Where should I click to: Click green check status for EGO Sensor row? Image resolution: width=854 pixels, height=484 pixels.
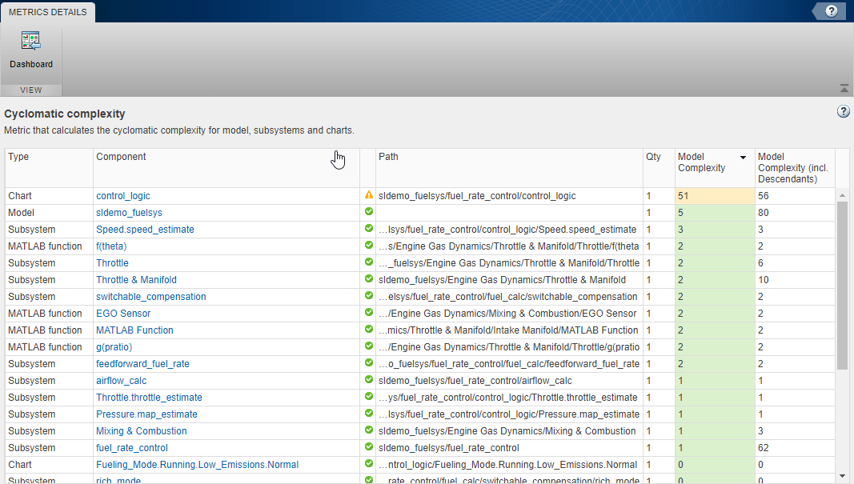tap(369, 313)
